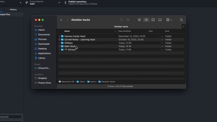The height and width of the screenshot is (122, 217).
Task: Expand Cornell Notes - Learning Vault folder
Action: (x=60, y=40)
